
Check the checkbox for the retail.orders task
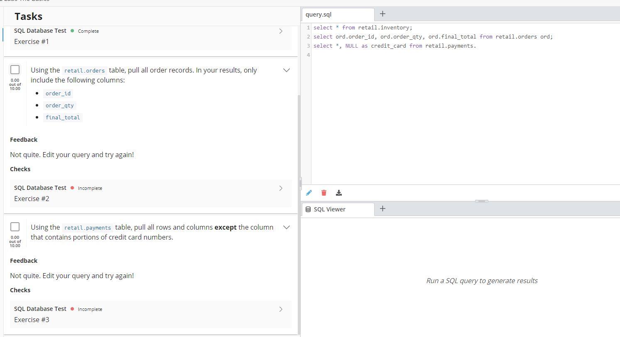tap(15, 70)
